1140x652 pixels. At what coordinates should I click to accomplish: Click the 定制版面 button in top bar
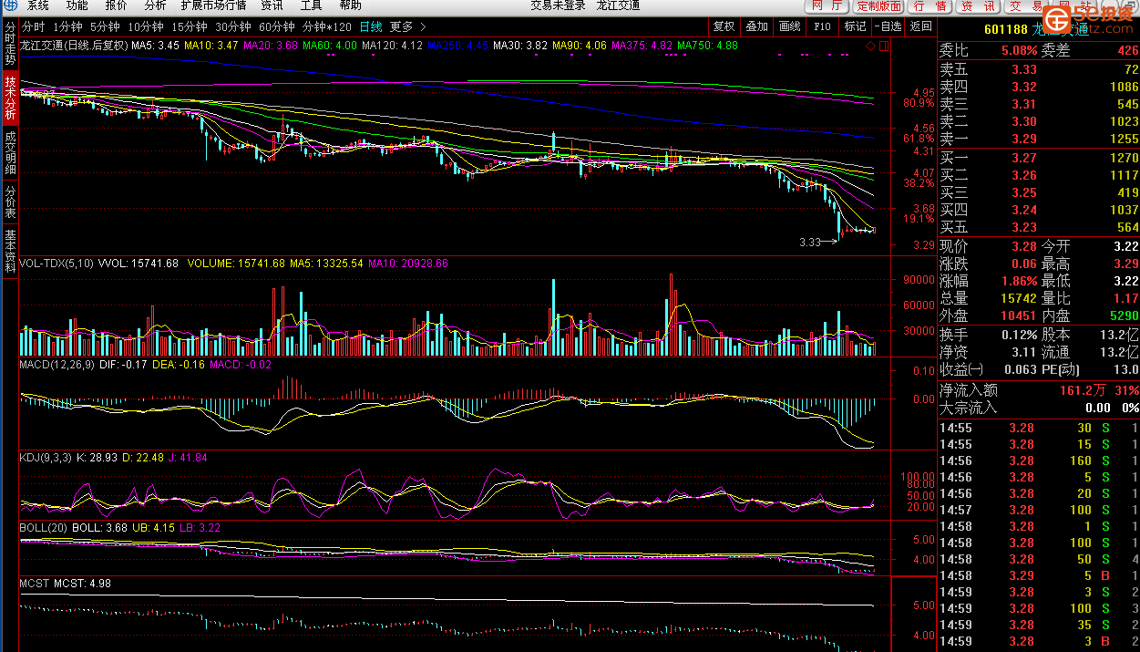(x=878, y=6)
